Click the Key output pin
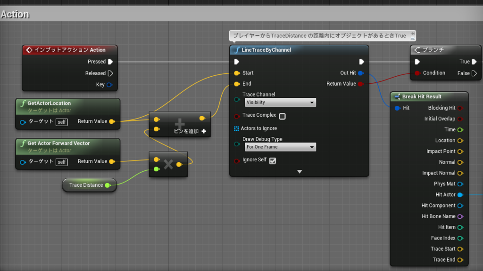Viewport: 483px width, 271px height. point(109,85)
